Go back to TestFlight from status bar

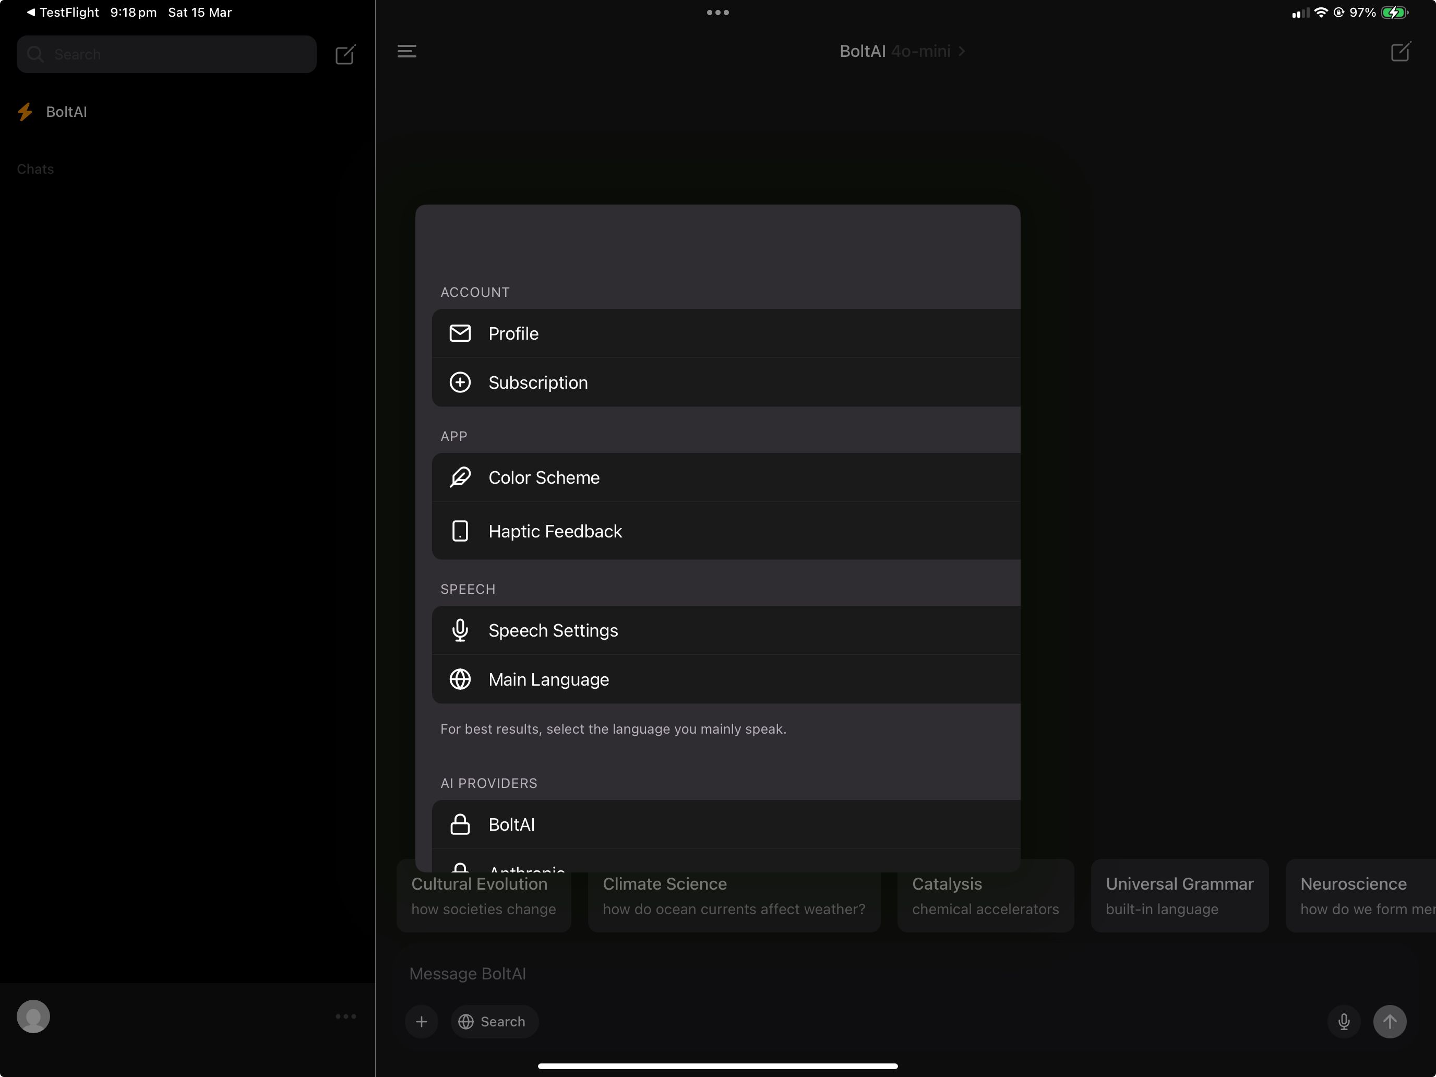(62, 13)
